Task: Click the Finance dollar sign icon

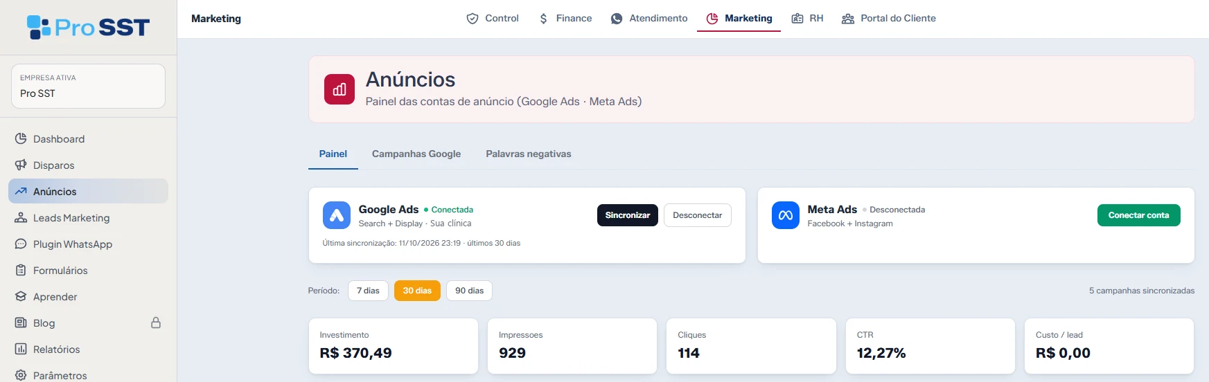Action: [x=543, y=19]
